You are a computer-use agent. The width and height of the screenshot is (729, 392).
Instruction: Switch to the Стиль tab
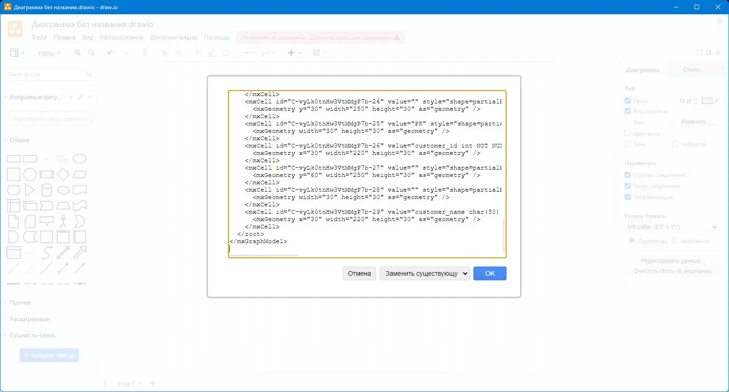pyautogui.click(x=691, y=70)
